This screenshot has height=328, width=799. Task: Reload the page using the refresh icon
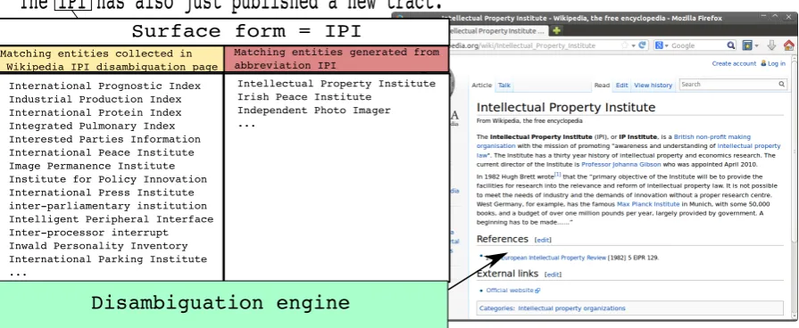pyautogui.click(x=642, y=45)
